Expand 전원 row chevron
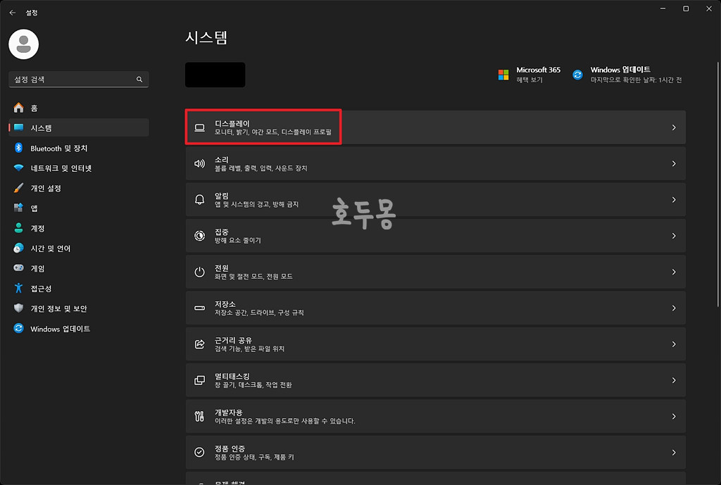721x485 pixels. tap(674, 272)
